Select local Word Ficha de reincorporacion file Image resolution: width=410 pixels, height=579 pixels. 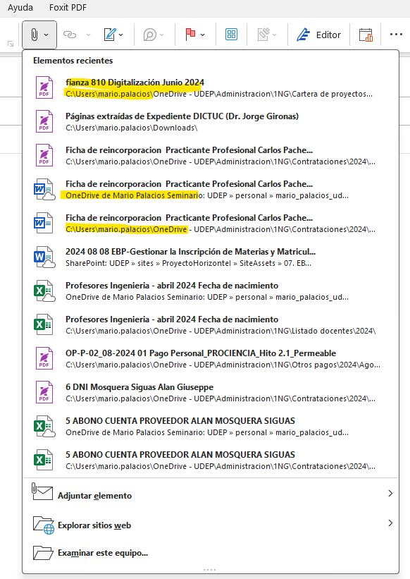tap(211, 223)
